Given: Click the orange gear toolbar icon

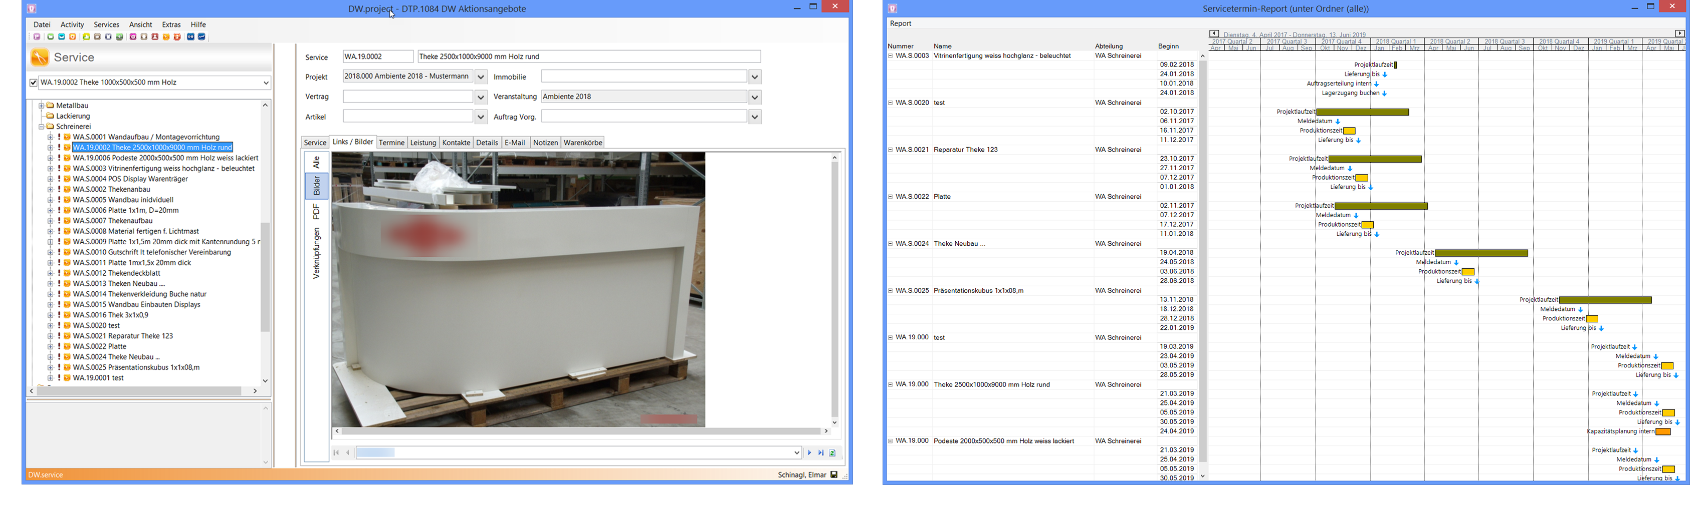Looking at the screenshot, I should click(72, 37).
